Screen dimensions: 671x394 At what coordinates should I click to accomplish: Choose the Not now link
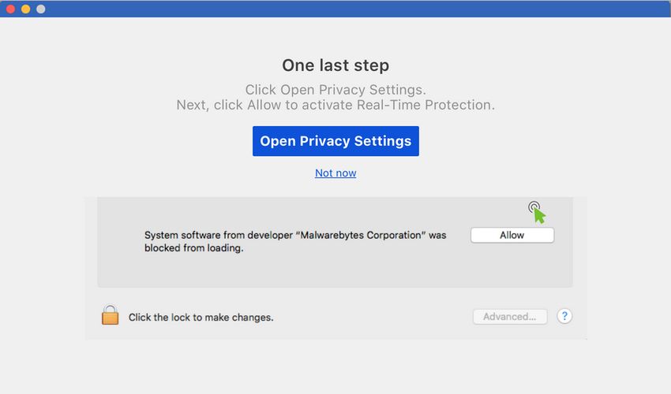[x=335, y=173]
